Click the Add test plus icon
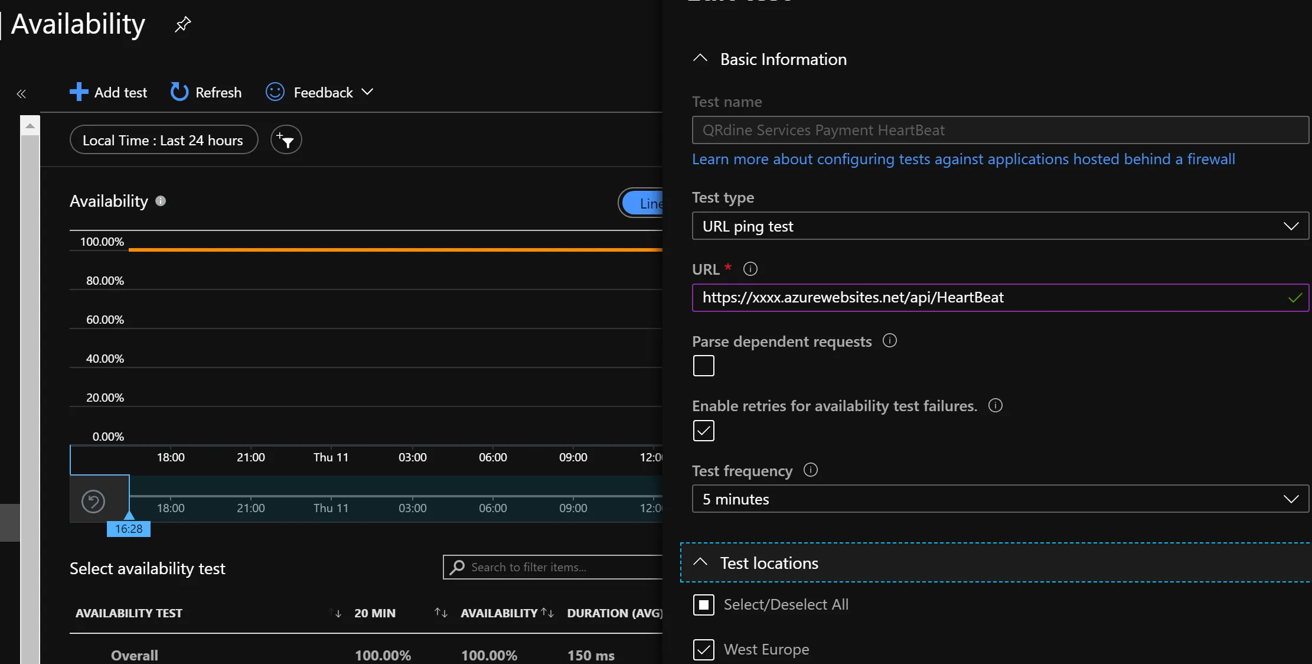The width and height of the screenshot is (1312, 664). coord(79,92)
